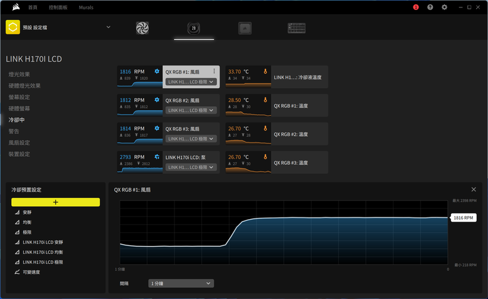Select 燈光效果 in the sidebar
The height and width of the screenshot is (299, 488).
(19, 74)
